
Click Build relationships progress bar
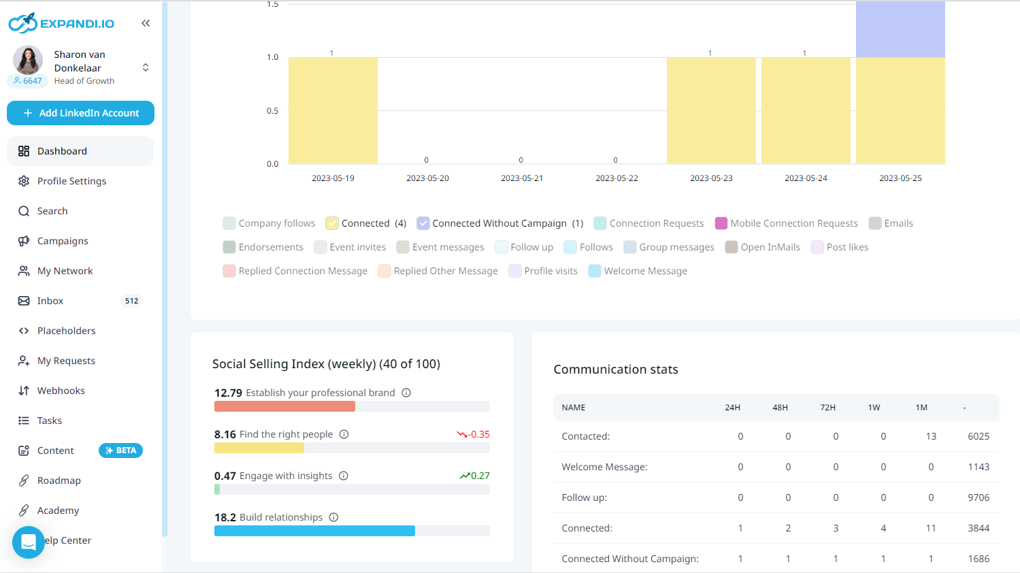click(352, 531)
